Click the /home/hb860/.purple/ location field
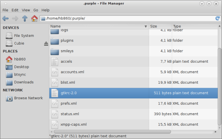 pyautogui.click(x=130, y=18)
